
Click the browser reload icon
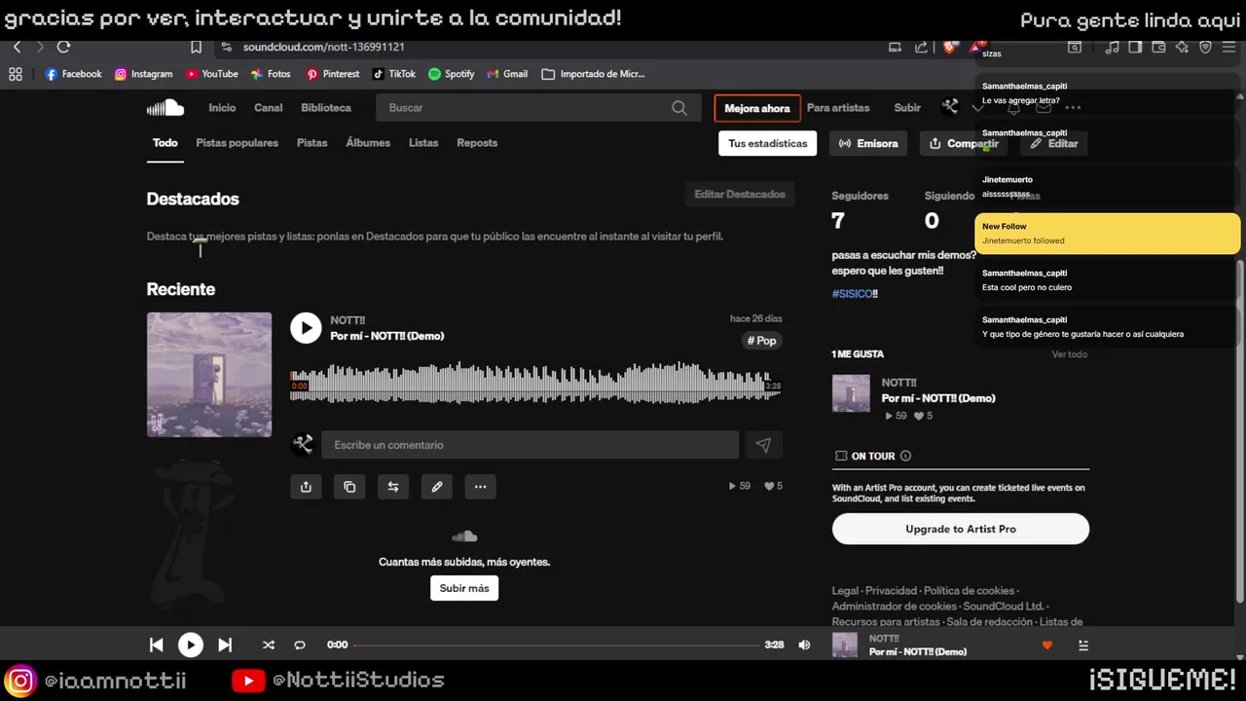coord(64,47)
